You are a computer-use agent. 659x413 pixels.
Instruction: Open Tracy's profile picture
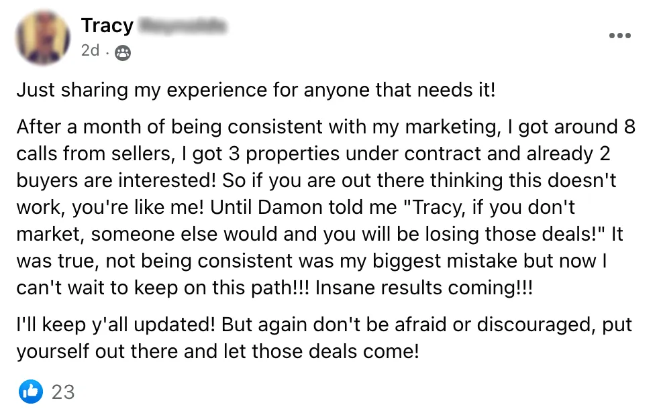tap(43, 37)
